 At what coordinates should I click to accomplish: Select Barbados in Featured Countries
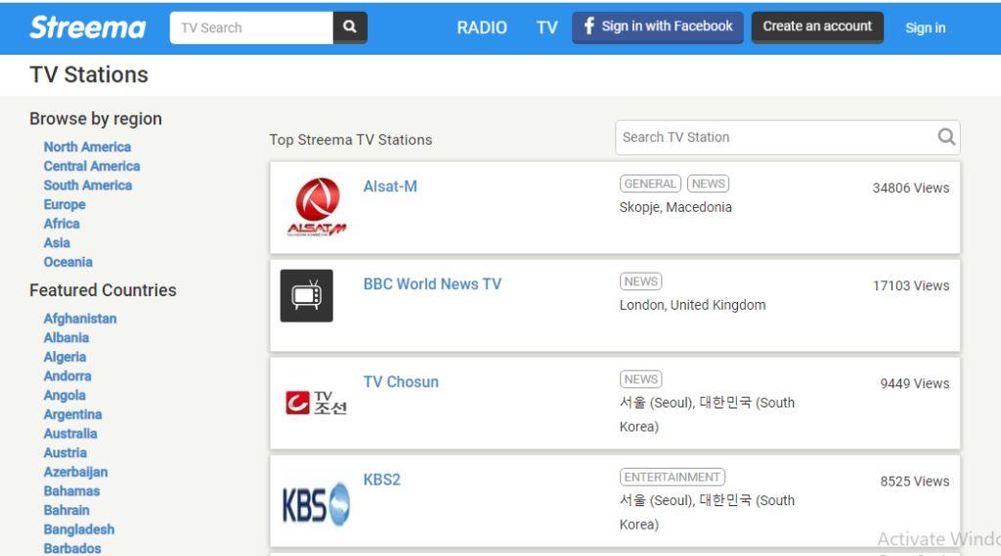pos(72,548)
